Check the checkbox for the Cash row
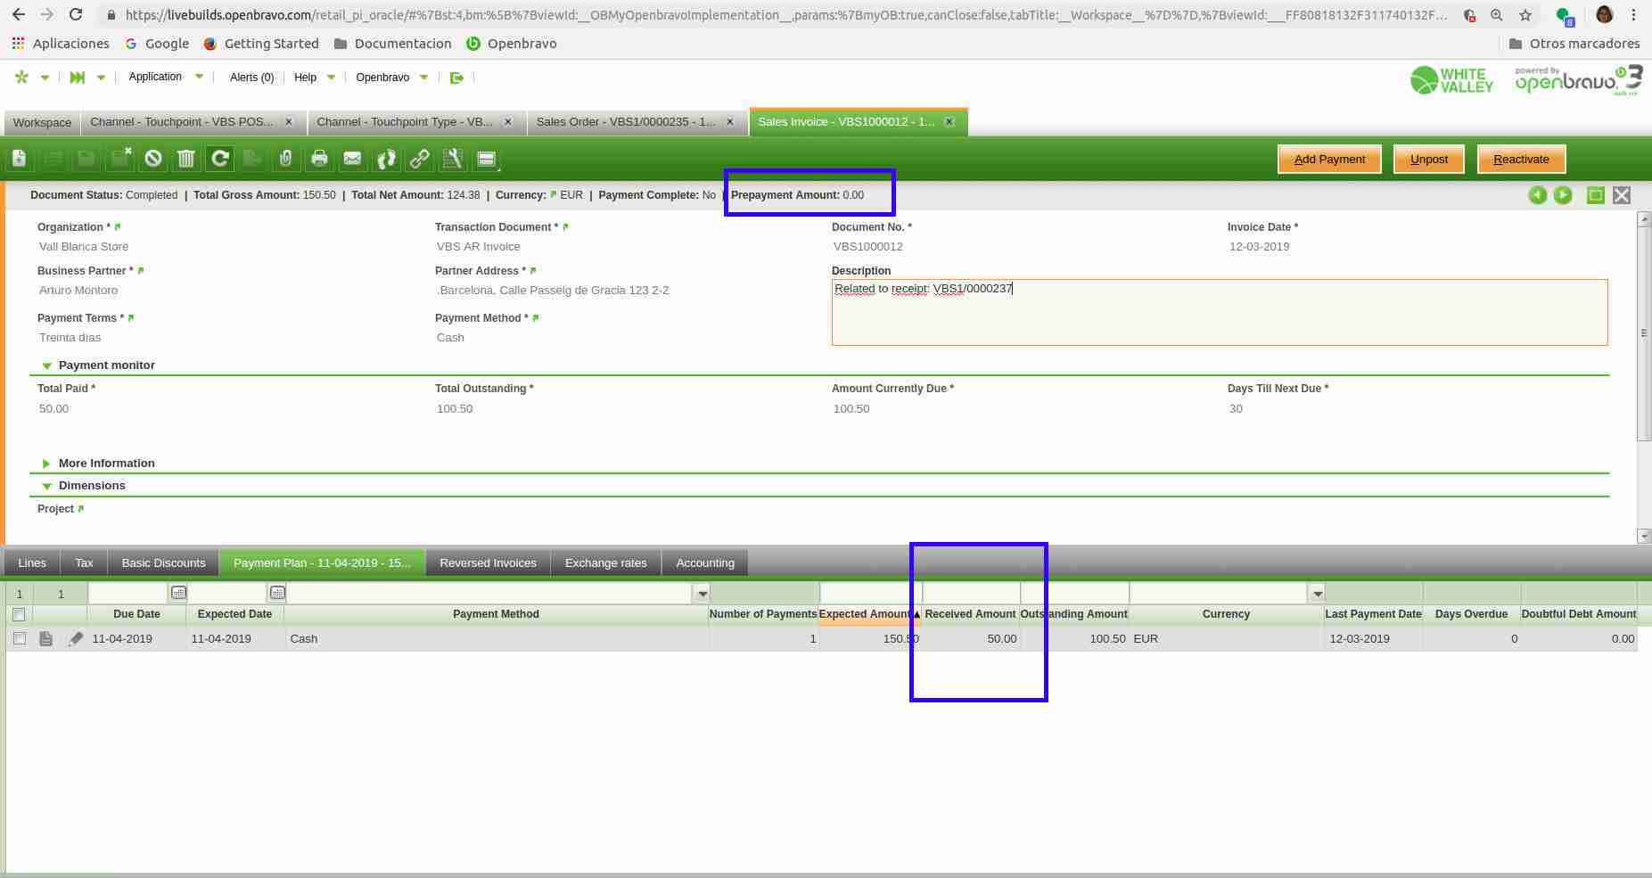1652x878 pixels. point(19,638)
